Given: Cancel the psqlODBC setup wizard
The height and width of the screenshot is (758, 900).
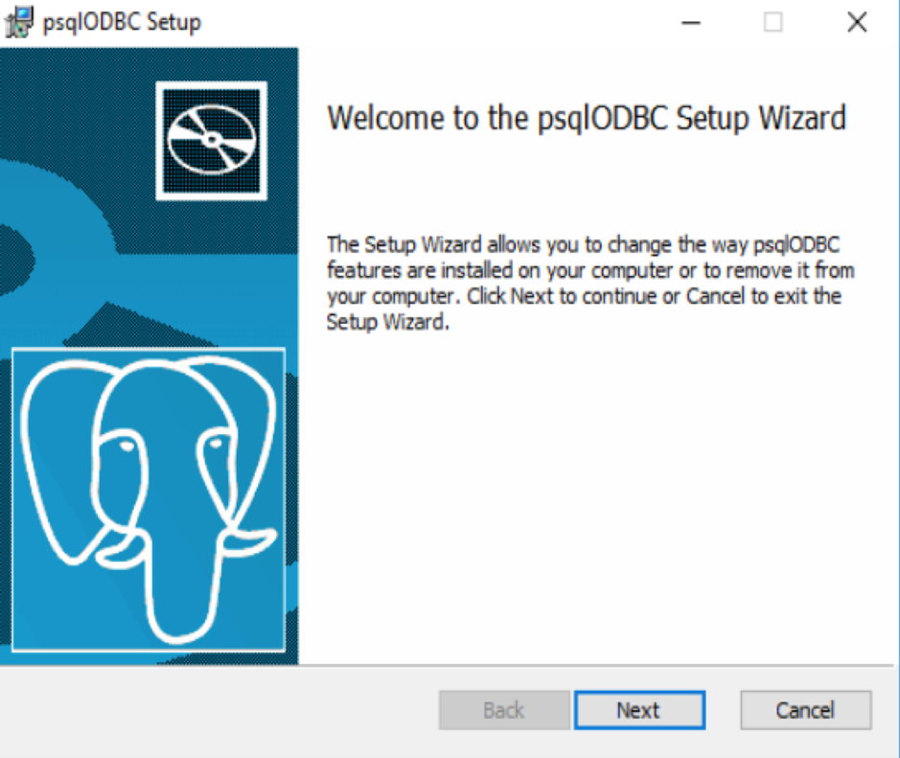Looking at the screenshot, I should 806,710.
